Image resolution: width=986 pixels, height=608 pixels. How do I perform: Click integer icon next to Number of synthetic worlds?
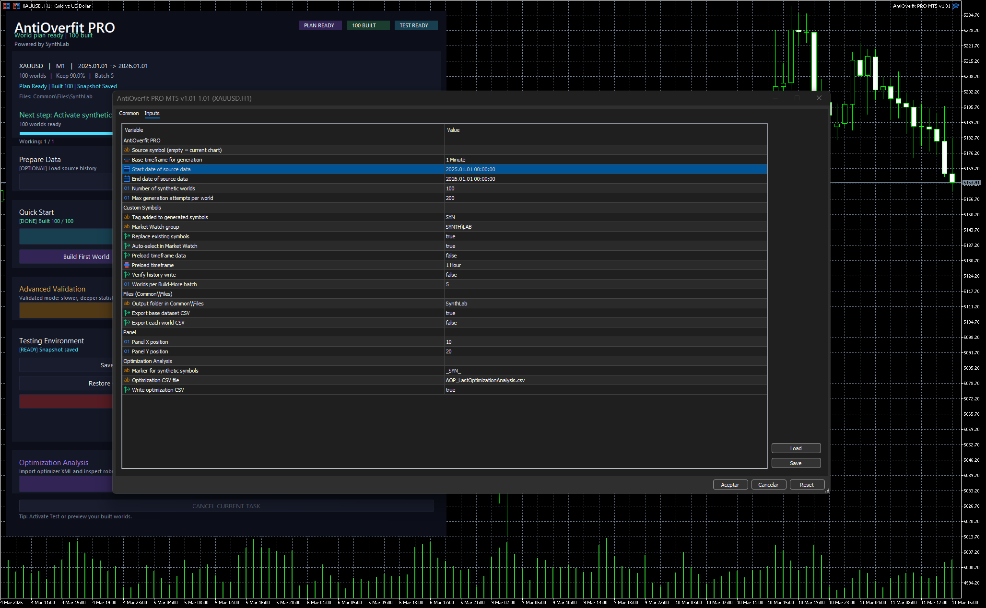[x=127, y=188]
